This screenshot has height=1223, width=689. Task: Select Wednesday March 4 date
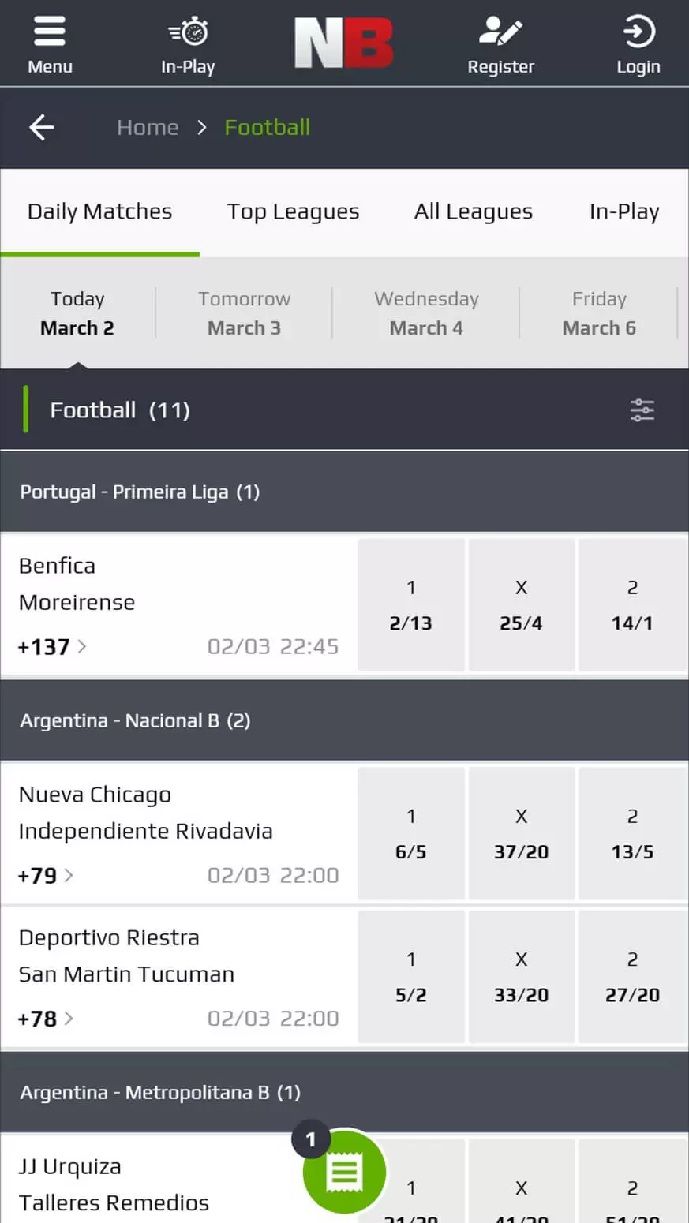coord(426,313)
